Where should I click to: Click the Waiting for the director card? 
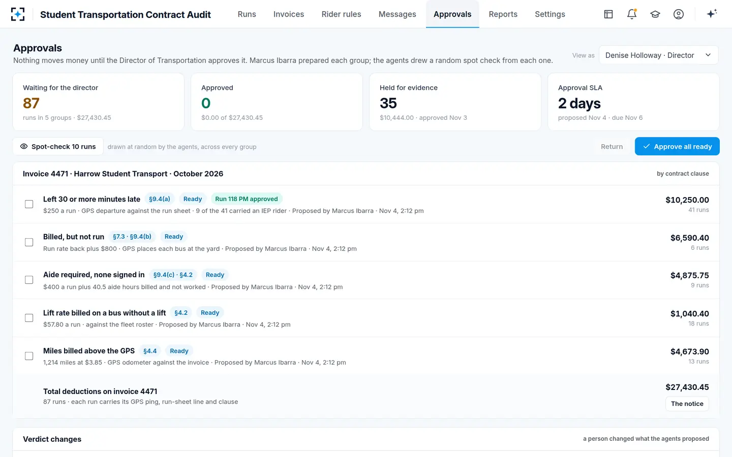pos(99,102)
